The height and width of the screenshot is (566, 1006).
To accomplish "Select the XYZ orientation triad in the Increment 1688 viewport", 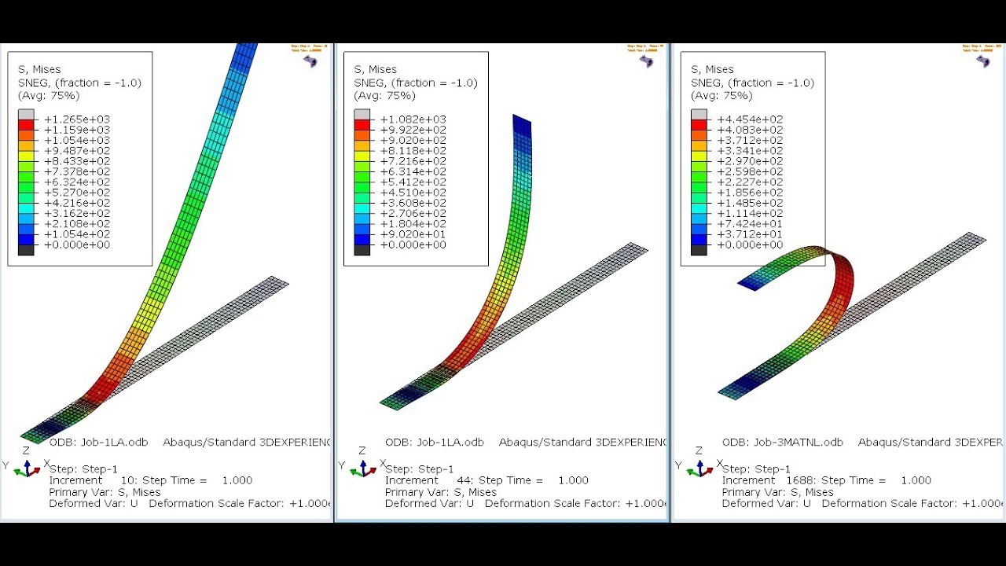I will (699, 464).
